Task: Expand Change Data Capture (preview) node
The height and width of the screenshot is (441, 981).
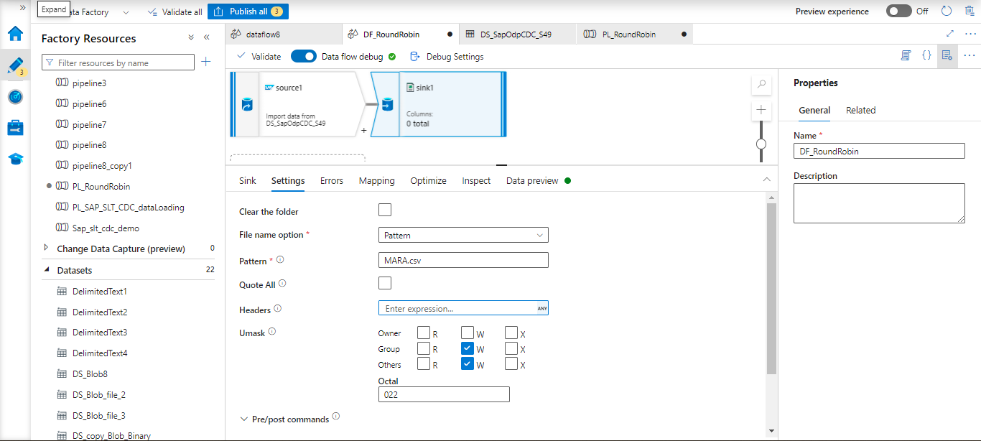Action: click(47, 249)
